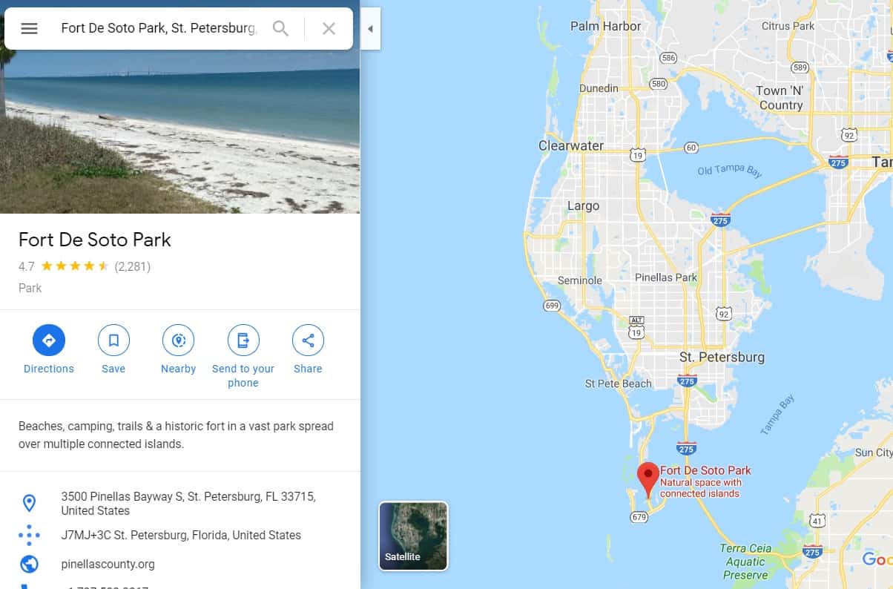Open the pinellascounty.org website link

tap(108, 564)
